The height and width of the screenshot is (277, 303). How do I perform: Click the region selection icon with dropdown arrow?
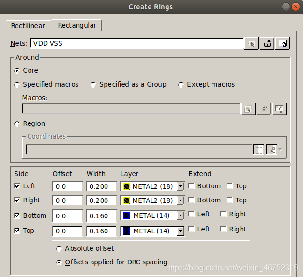coord(274,150)
